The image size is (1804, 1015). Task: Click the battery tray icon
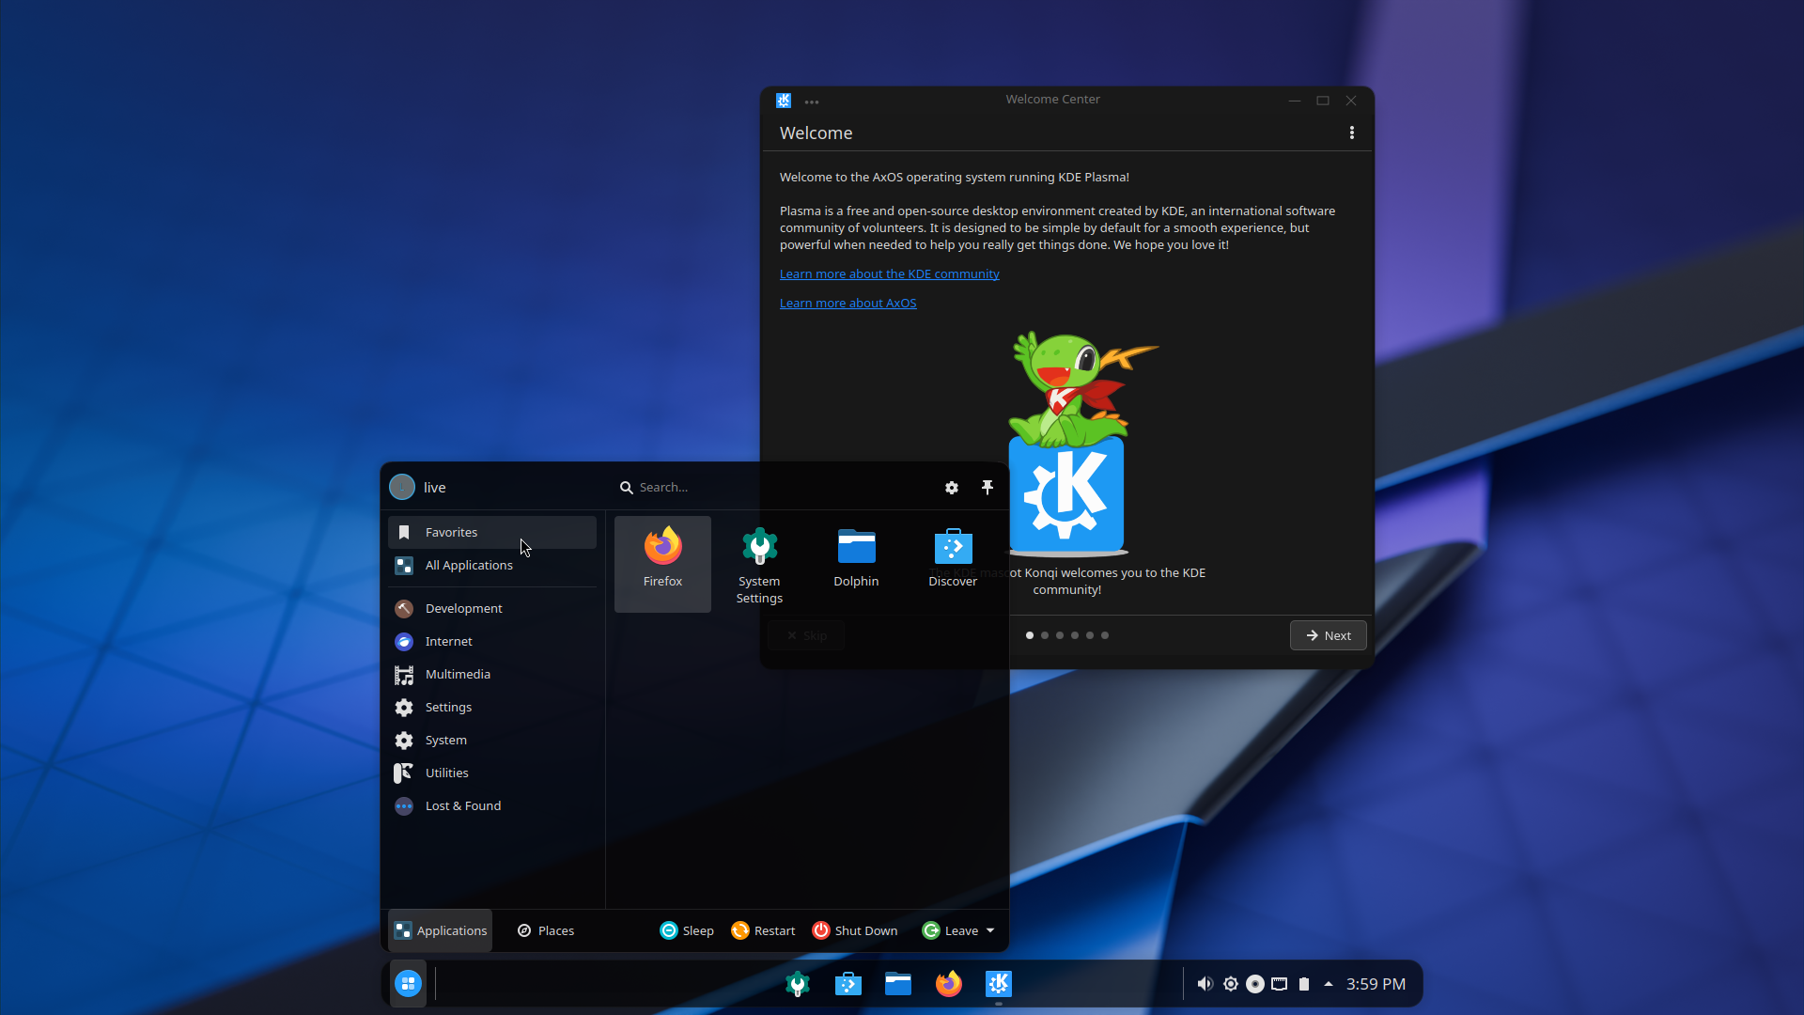[x=1304, y=984]
